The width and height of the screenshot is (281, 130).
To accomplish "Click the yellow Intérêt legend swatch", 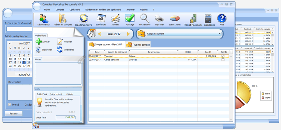I will click(263, 93).
